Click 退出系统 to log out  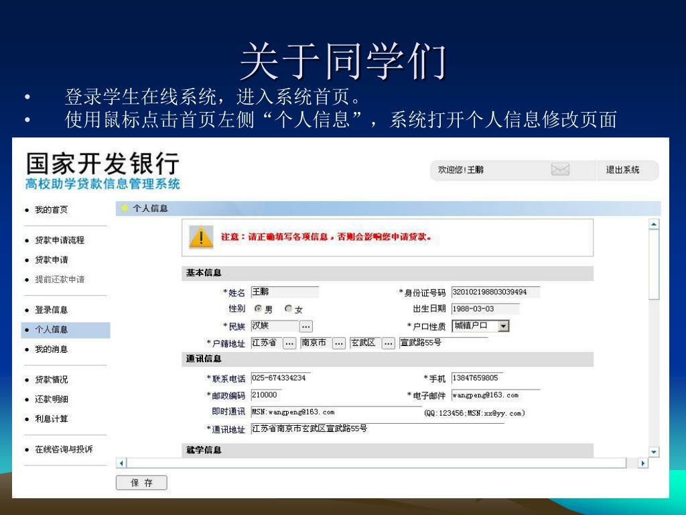pos(622,170)
